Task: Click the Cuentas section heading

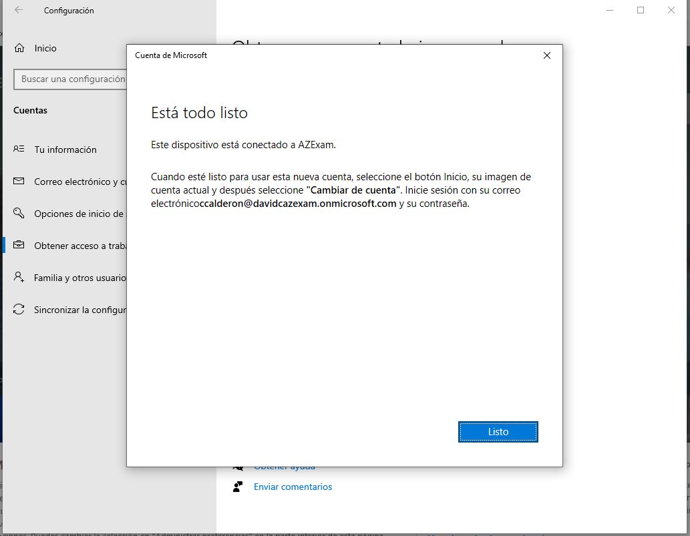Action: 30,110
